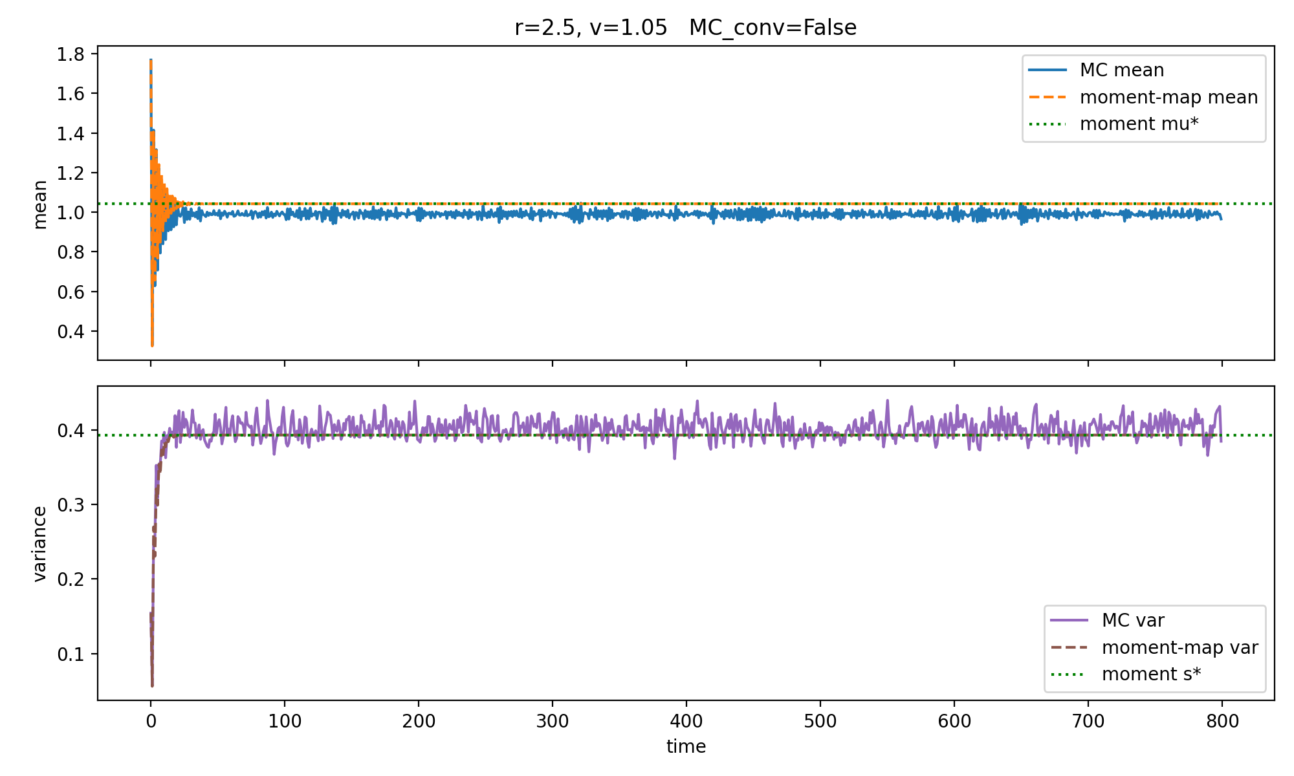Click the brown moment-map var legend line
Image resolution: width=1294 pixels, height=776 pixels.
tap(1070, 647)
